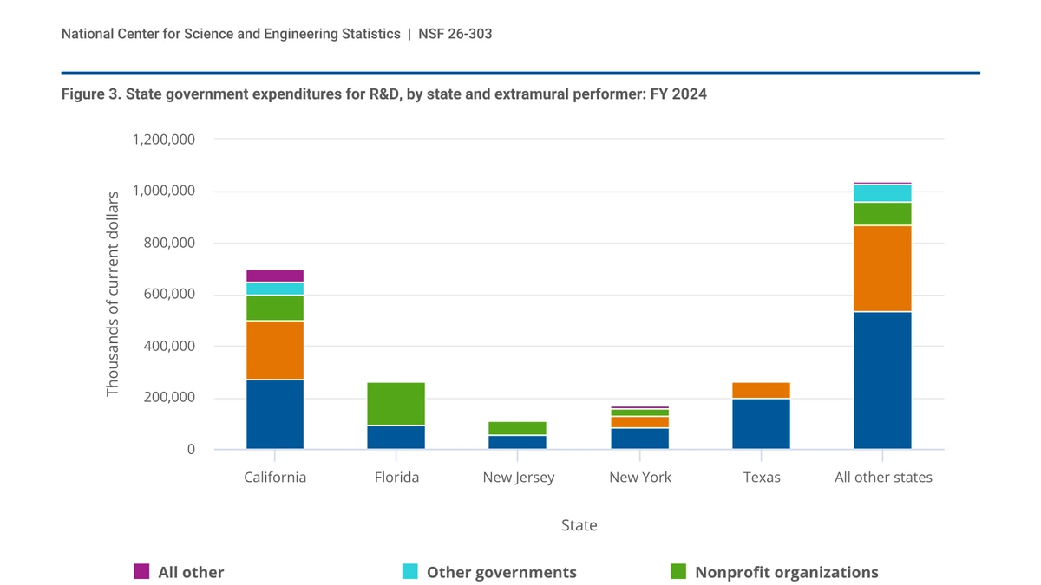Click the New York axis label

click(640, 478)
